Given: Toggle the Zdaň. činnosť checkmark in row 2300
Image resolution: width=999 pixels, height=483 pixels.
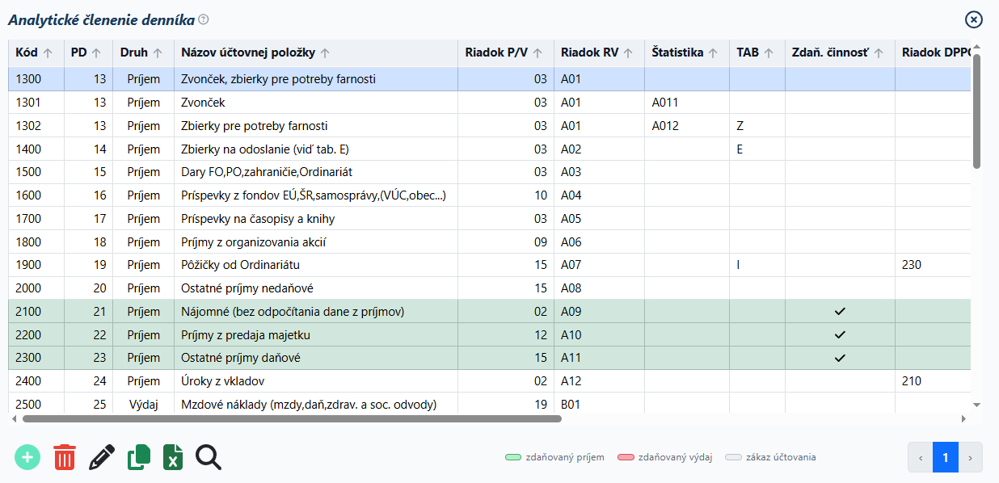Looking at the screenshot, I should (x=840, y=358).
